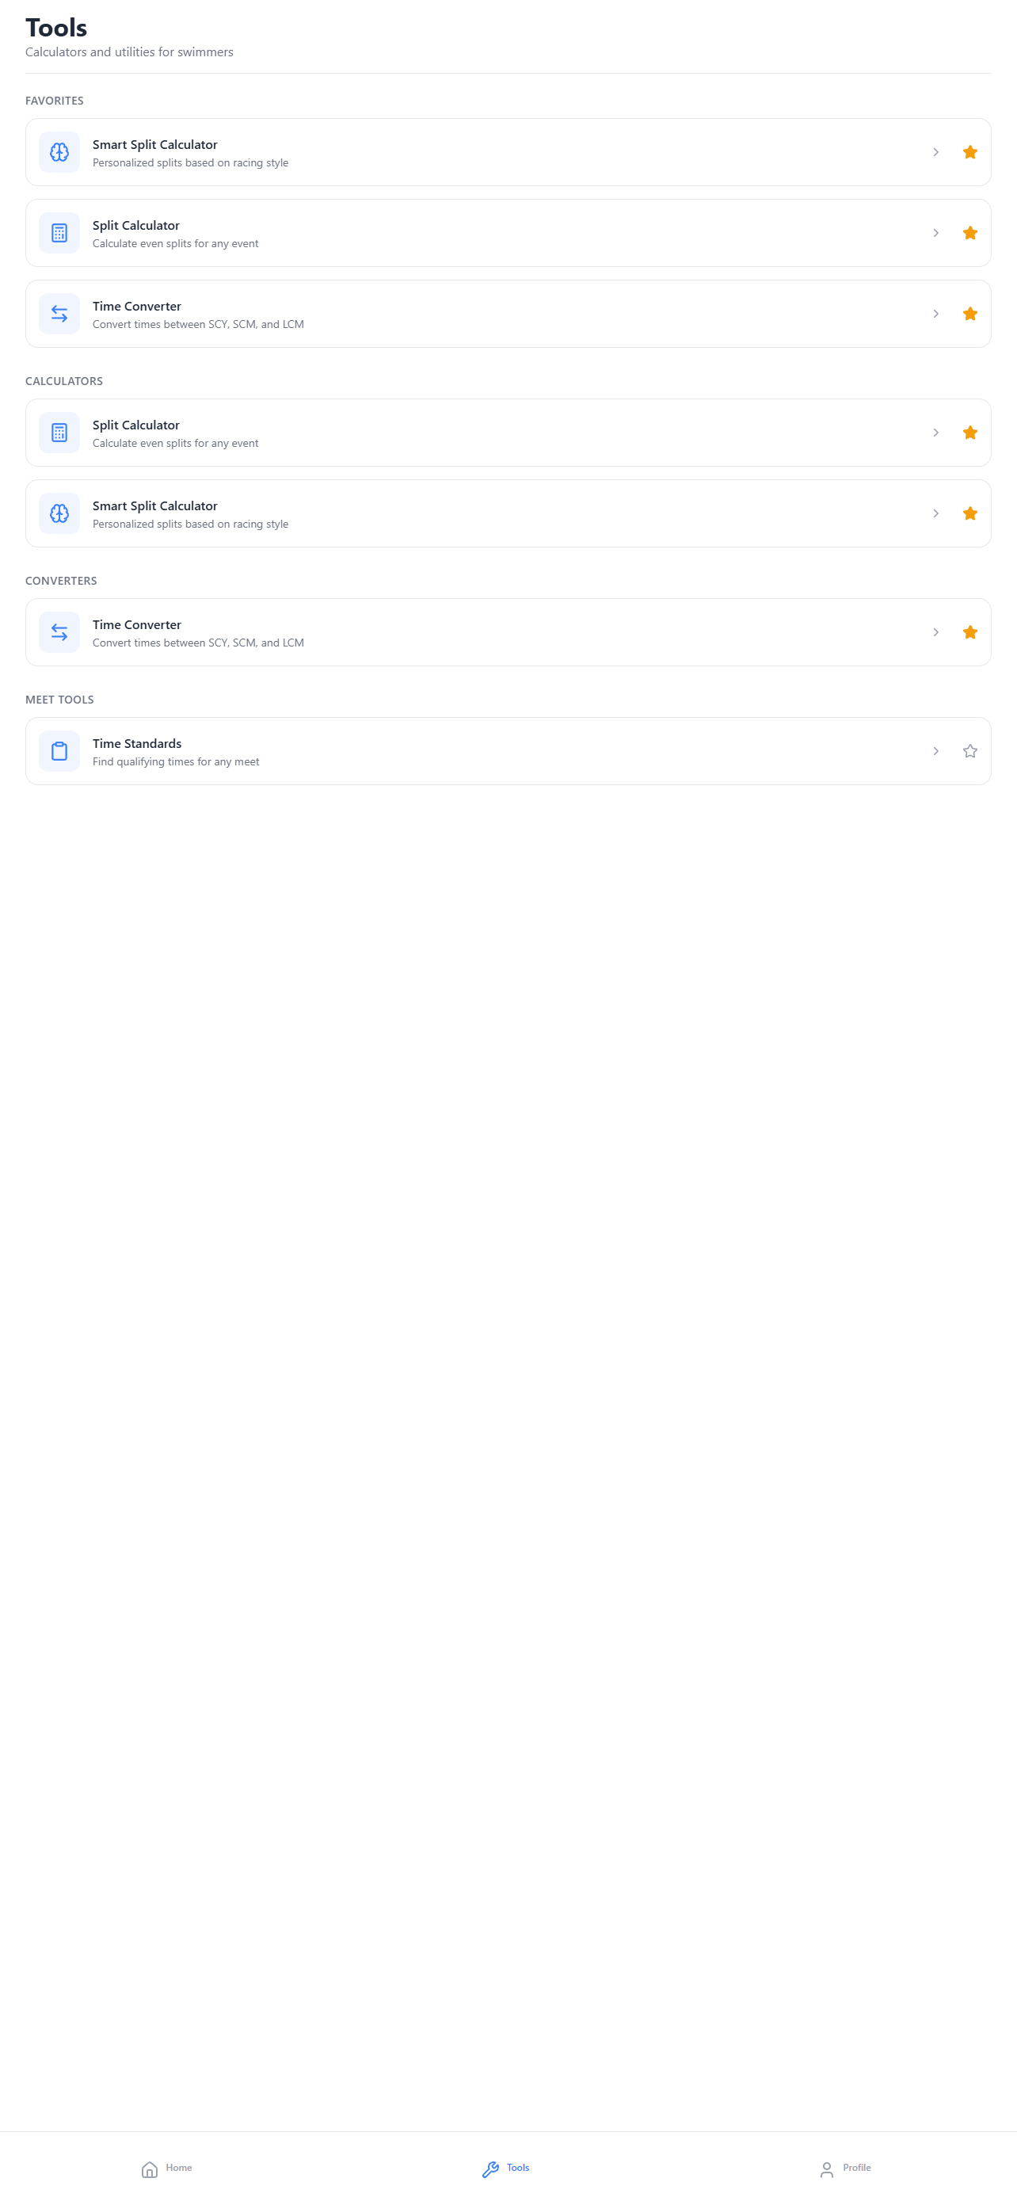Open Smart Split Calculator title under Calculators
Image resolution: width=1017 pixels, height=2201 pixels.
click(154, 505)
